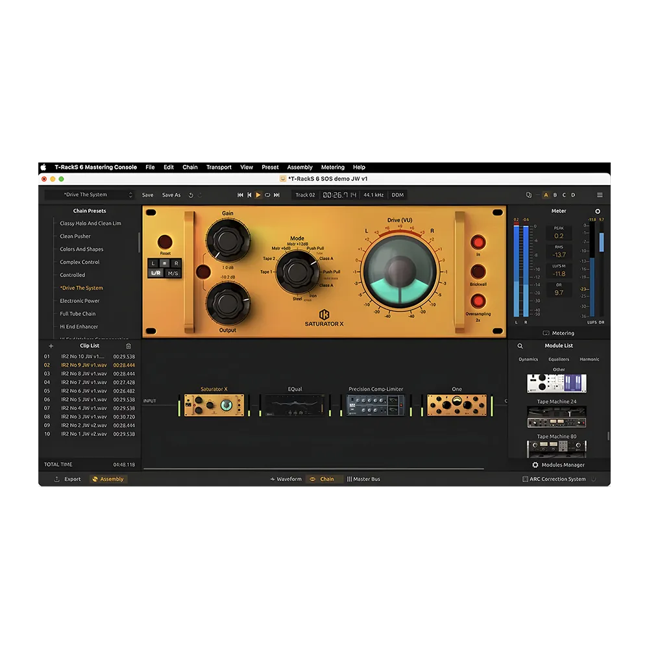
Task: Click the Metering screen icon
Action: click(x=546, y=333)
